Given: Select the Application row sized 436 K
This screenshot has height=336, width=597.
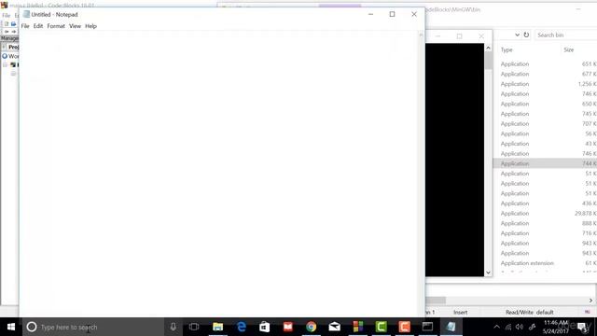Looking at the screenshot, I should pos(545,203).
